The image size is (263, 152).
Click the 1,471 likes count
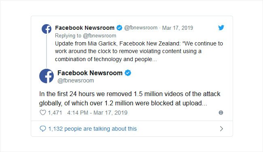[55, 113]
